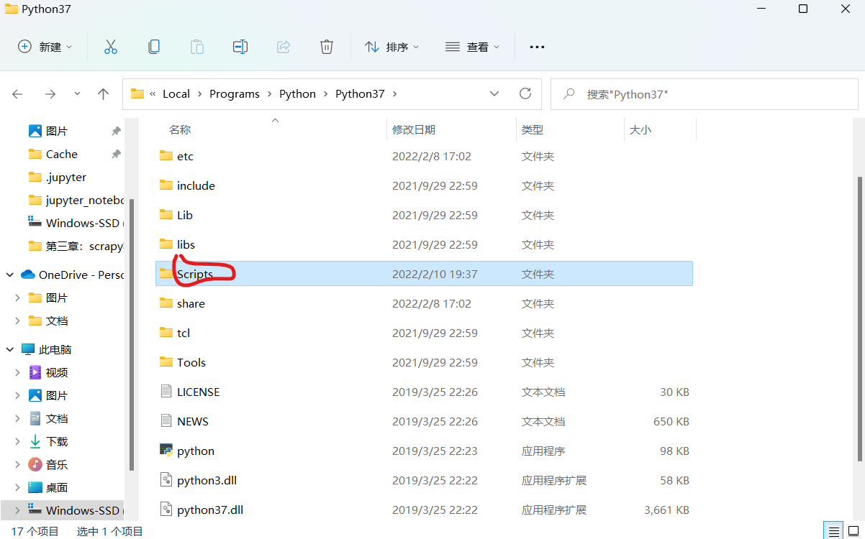This screenshot has height=539, width=865.
Task: Expand the 音乐 (Music) tree node
Action: pos(19,464)
